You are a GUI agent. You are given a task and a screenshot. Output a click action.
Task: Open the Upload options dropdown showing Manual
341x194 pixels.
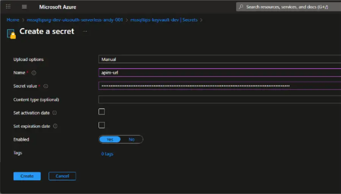(x=220, y=59)
